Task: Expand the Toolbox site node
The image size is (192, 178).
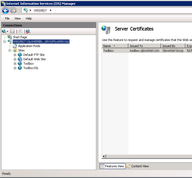Action: click(15, 64)
